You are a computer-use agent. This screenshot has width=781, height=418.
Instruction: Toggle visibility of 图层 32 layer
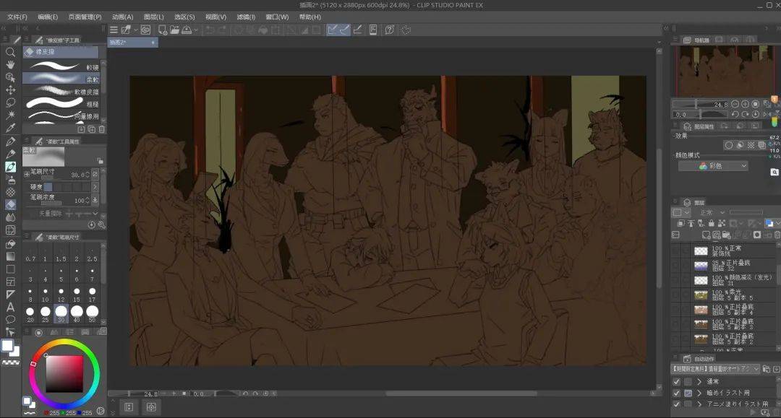click(x=675, y=267)
